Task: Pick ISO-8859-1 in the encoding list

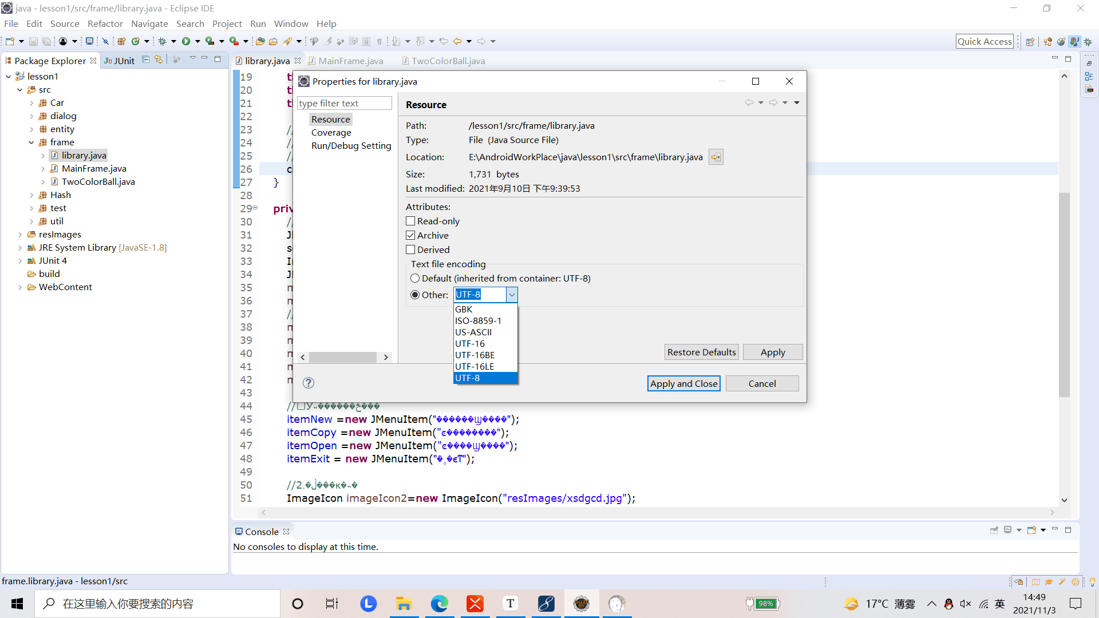Action: (485, 320)
